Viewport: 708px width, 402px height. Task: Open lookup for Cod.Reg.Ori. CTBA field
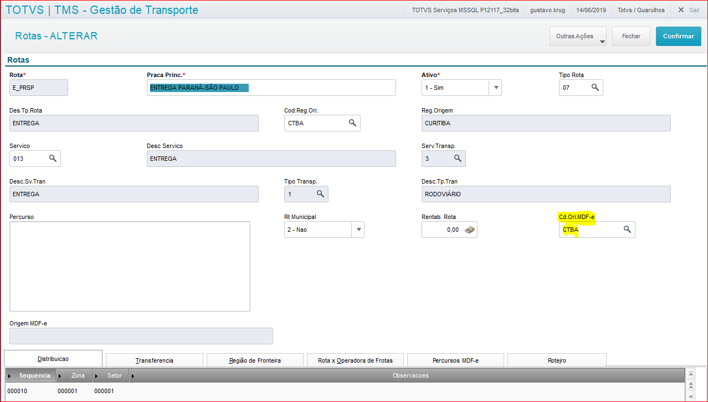(x=352, y=123)
